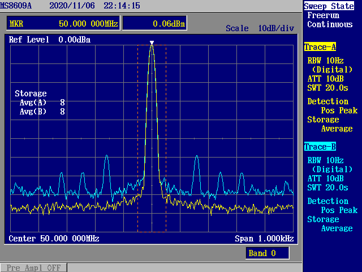The width and height of the screenshot is (362, 272).
Task: Click Trace-B SWT 20.0s value
Action: click(327, 188)
